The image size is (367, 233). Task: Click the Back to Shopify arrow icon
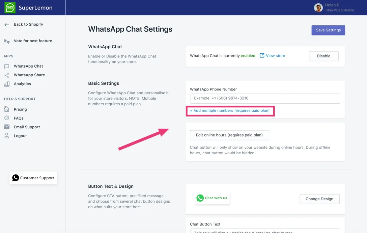7,25
